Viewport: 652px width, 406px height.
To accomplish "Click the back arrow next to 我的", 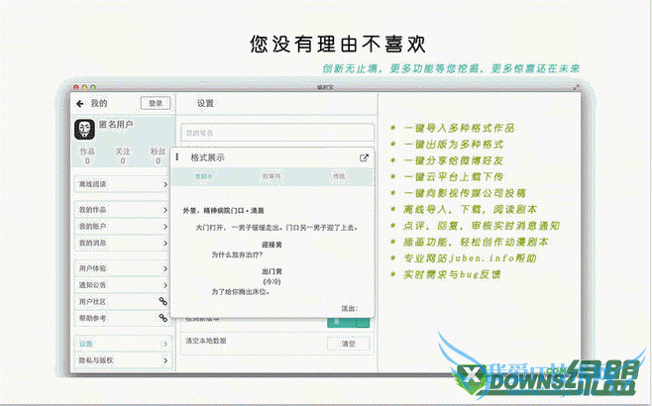I will (x=80, y=103).
